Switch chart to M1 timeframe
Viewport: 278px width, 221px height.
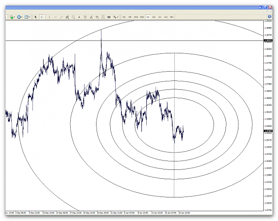coord(124,17)
